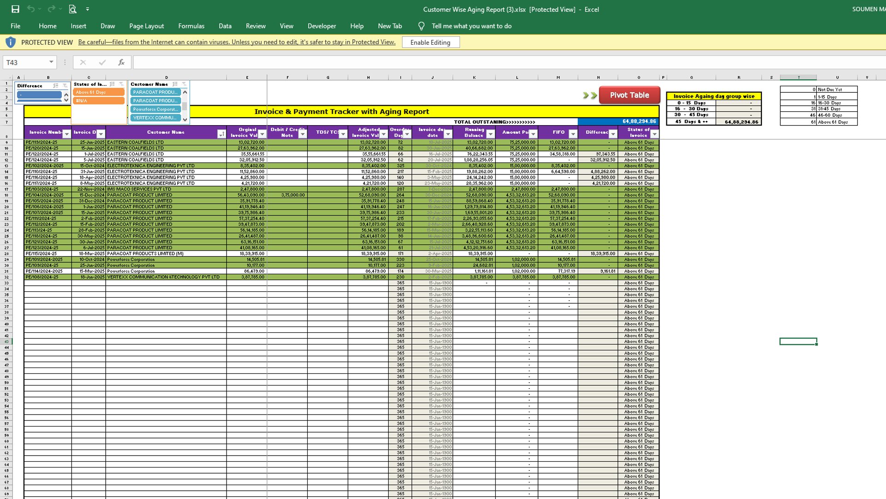Click the Customize Quick Access Toolbar arrow
This screenshot has width=886, height=499.
[88, 9]
